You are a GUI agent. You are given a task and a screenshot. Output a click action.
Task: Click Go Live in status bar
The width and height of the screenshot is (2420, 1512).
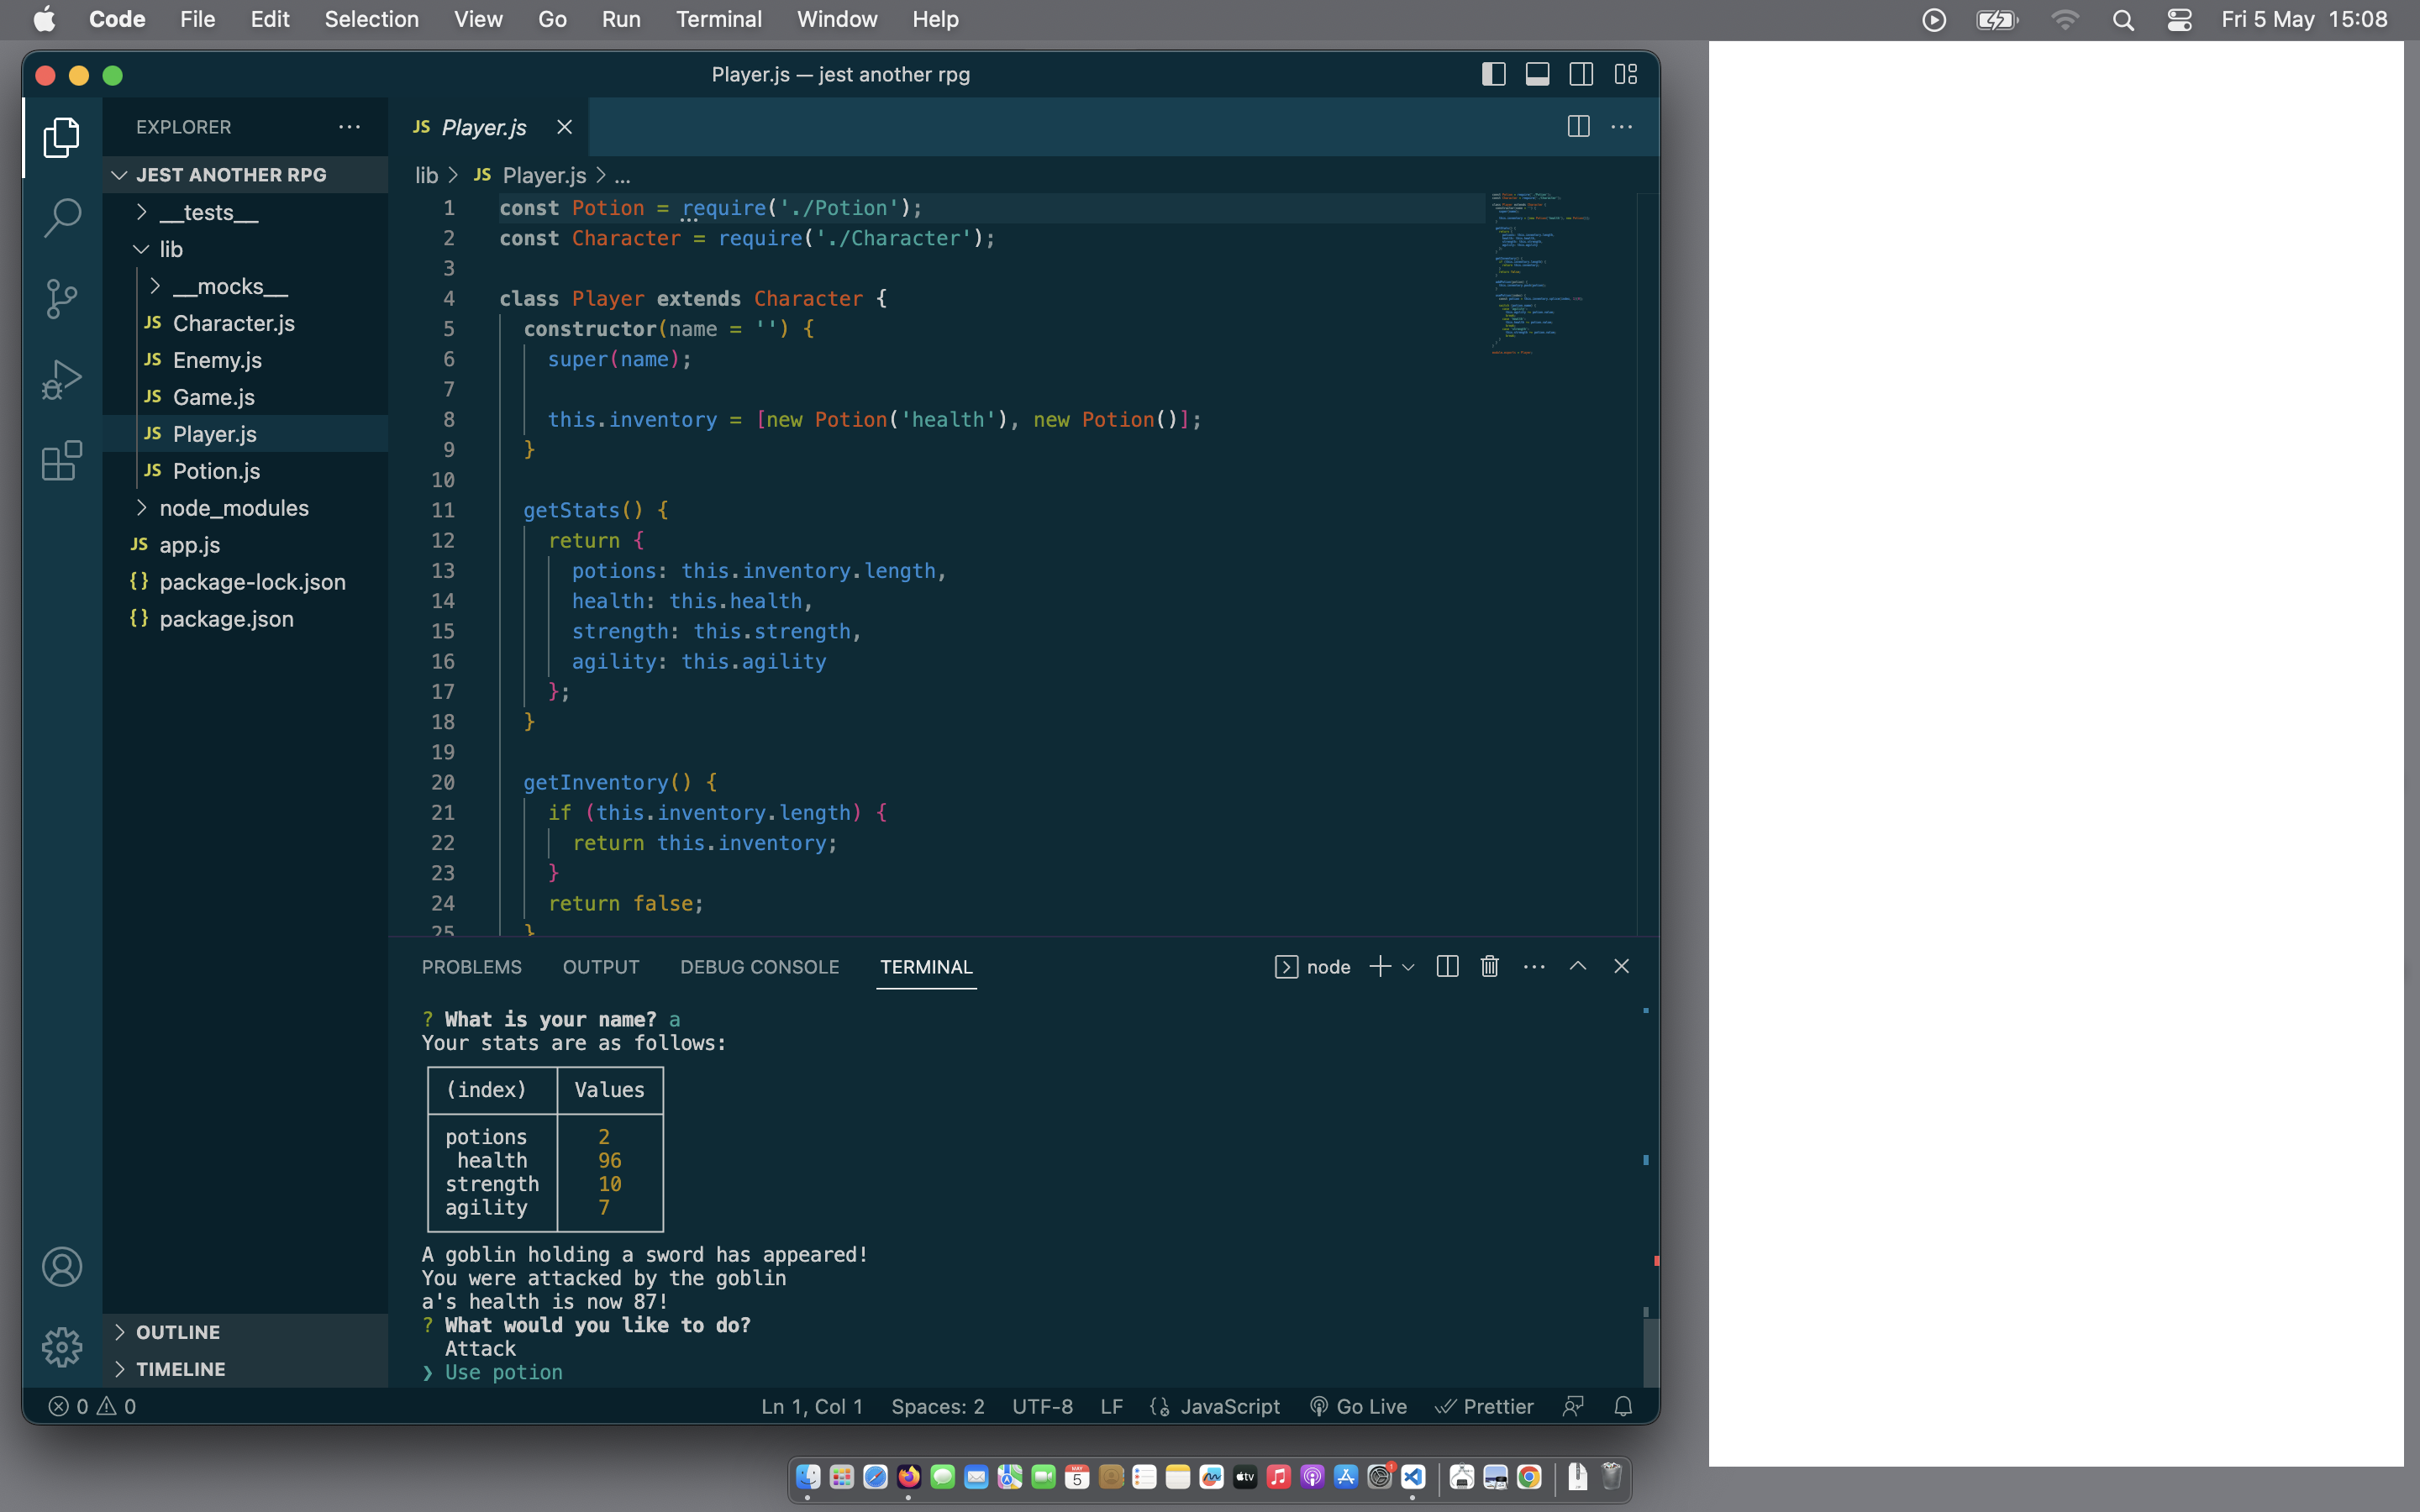tap(1358, 1406)
